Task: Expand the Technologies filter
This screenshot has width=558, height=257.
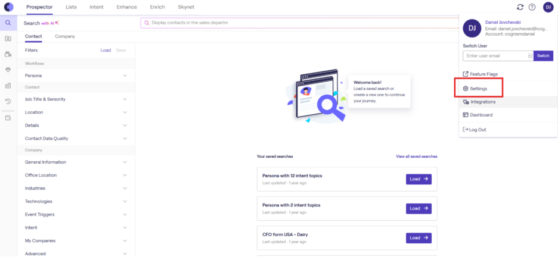Action: 125,201
